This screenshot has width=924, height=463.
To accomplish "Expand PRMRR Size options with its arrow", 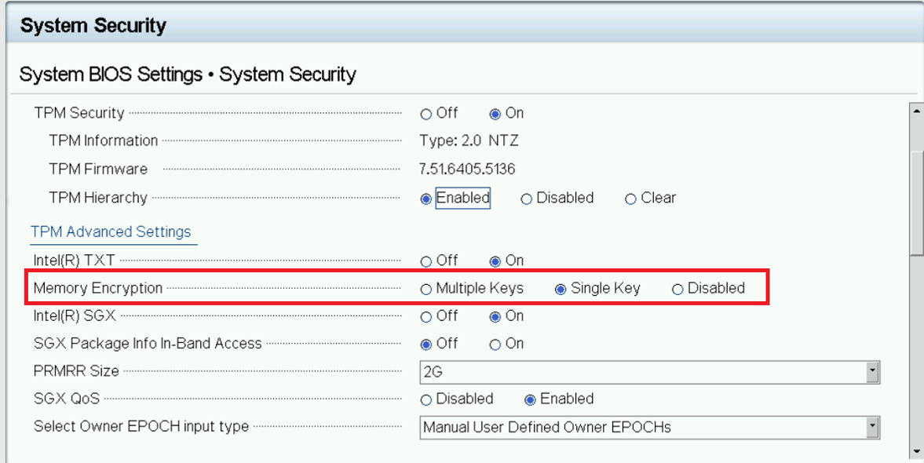I will coord(871,371).
